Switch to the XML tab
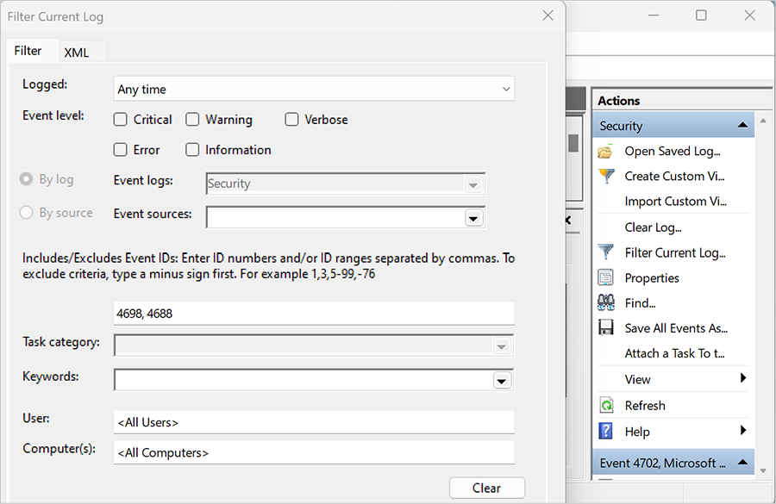 (77, 53)
